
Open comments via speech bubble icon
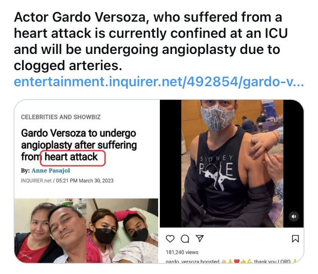click(x=185, y=239)
